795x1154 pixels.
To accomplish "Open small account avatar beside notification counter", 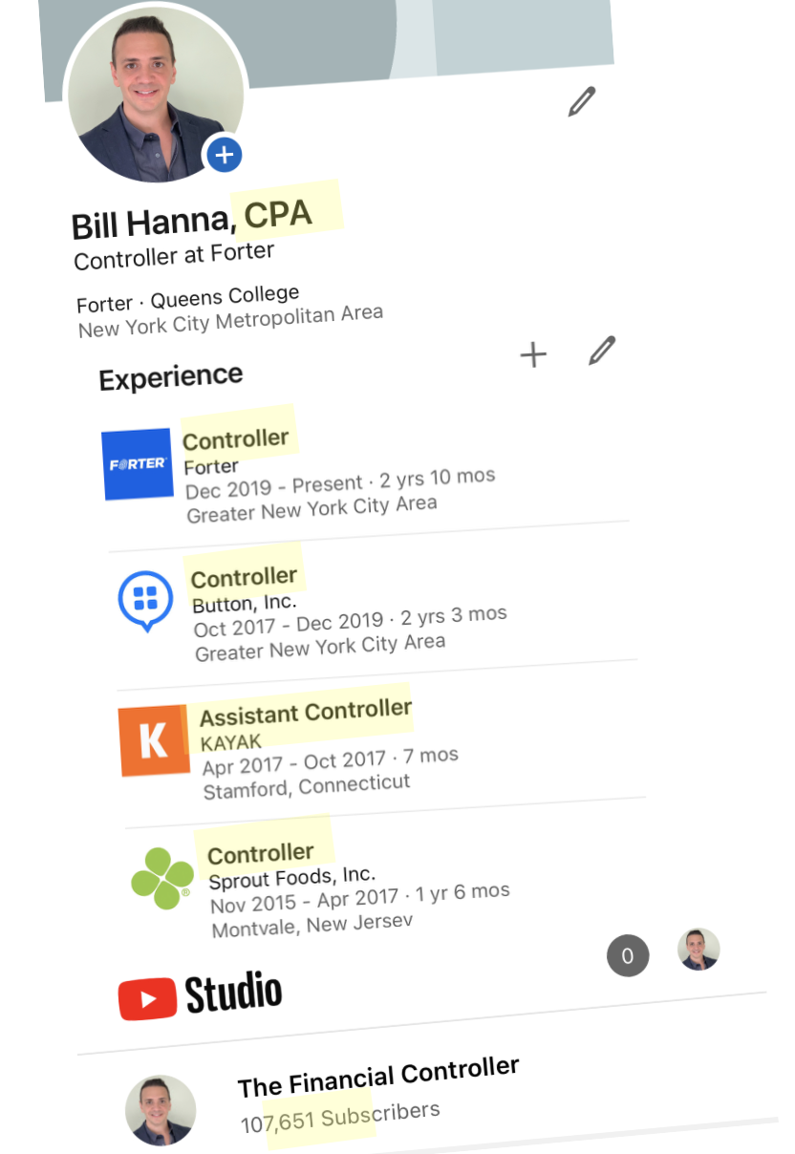I will (x=698, y=949).
